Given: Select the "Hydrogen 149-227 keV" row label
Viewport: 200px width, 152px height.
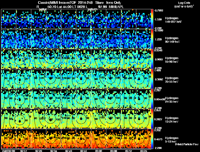Looking at the screenshot, I should [x=173, y=20].
